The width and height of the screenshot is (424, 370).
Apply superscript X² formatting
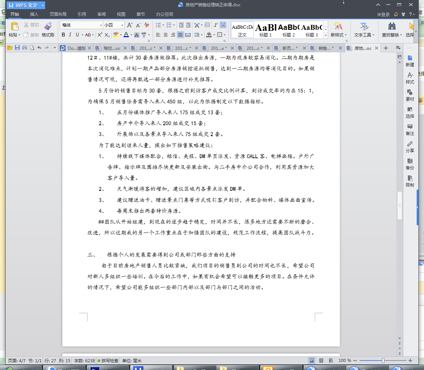pyautogui.click(x=100, y=35)
